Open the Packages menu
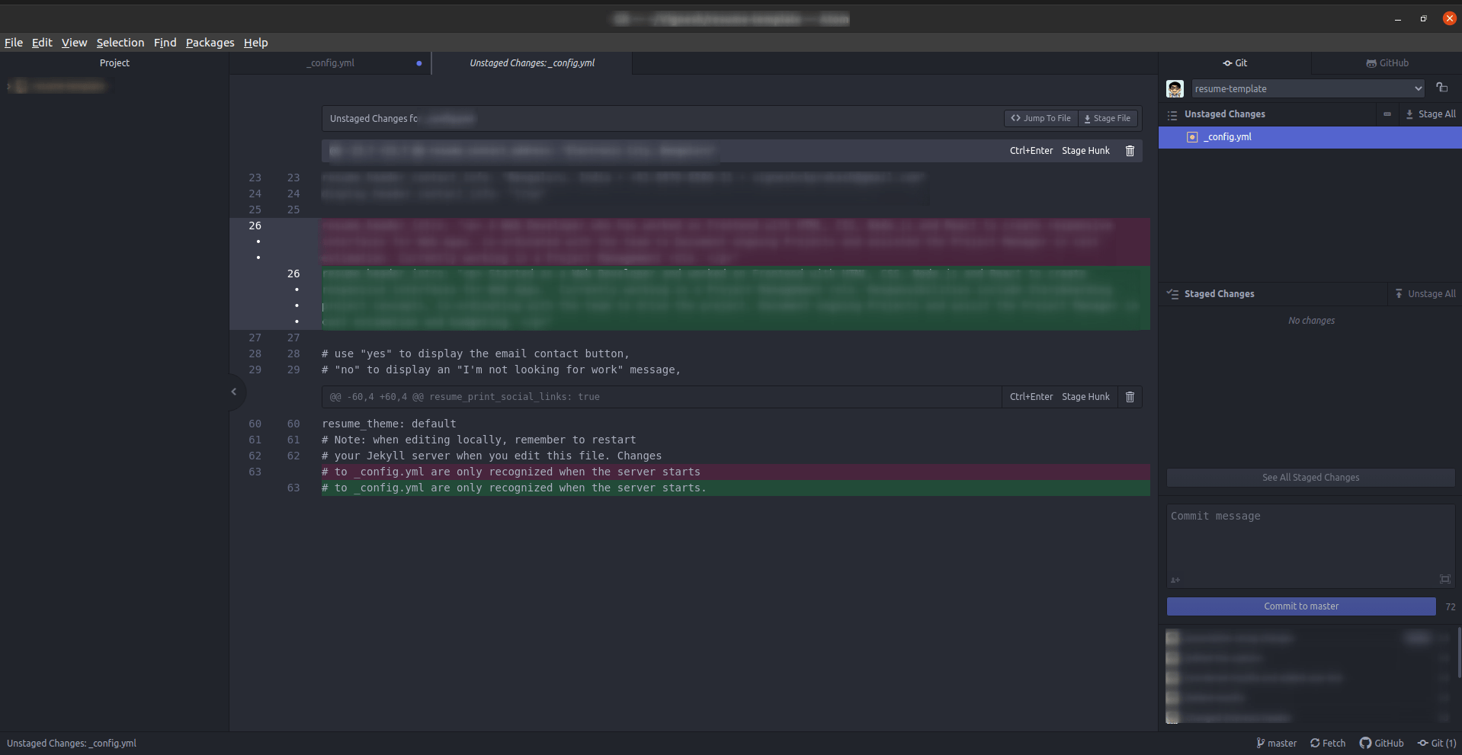 click(x=210, y=43)
